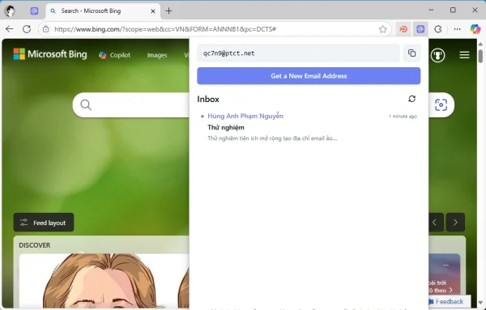Open the Discover illustrated article thumbnail
The width and height of the screenshot is (486, 310).
[104, 281]
